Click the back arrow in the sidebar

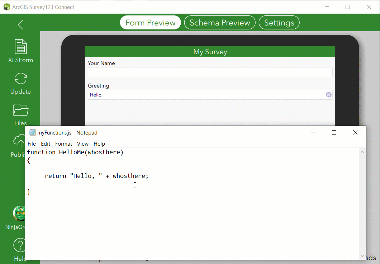click(x=20, y=24)
